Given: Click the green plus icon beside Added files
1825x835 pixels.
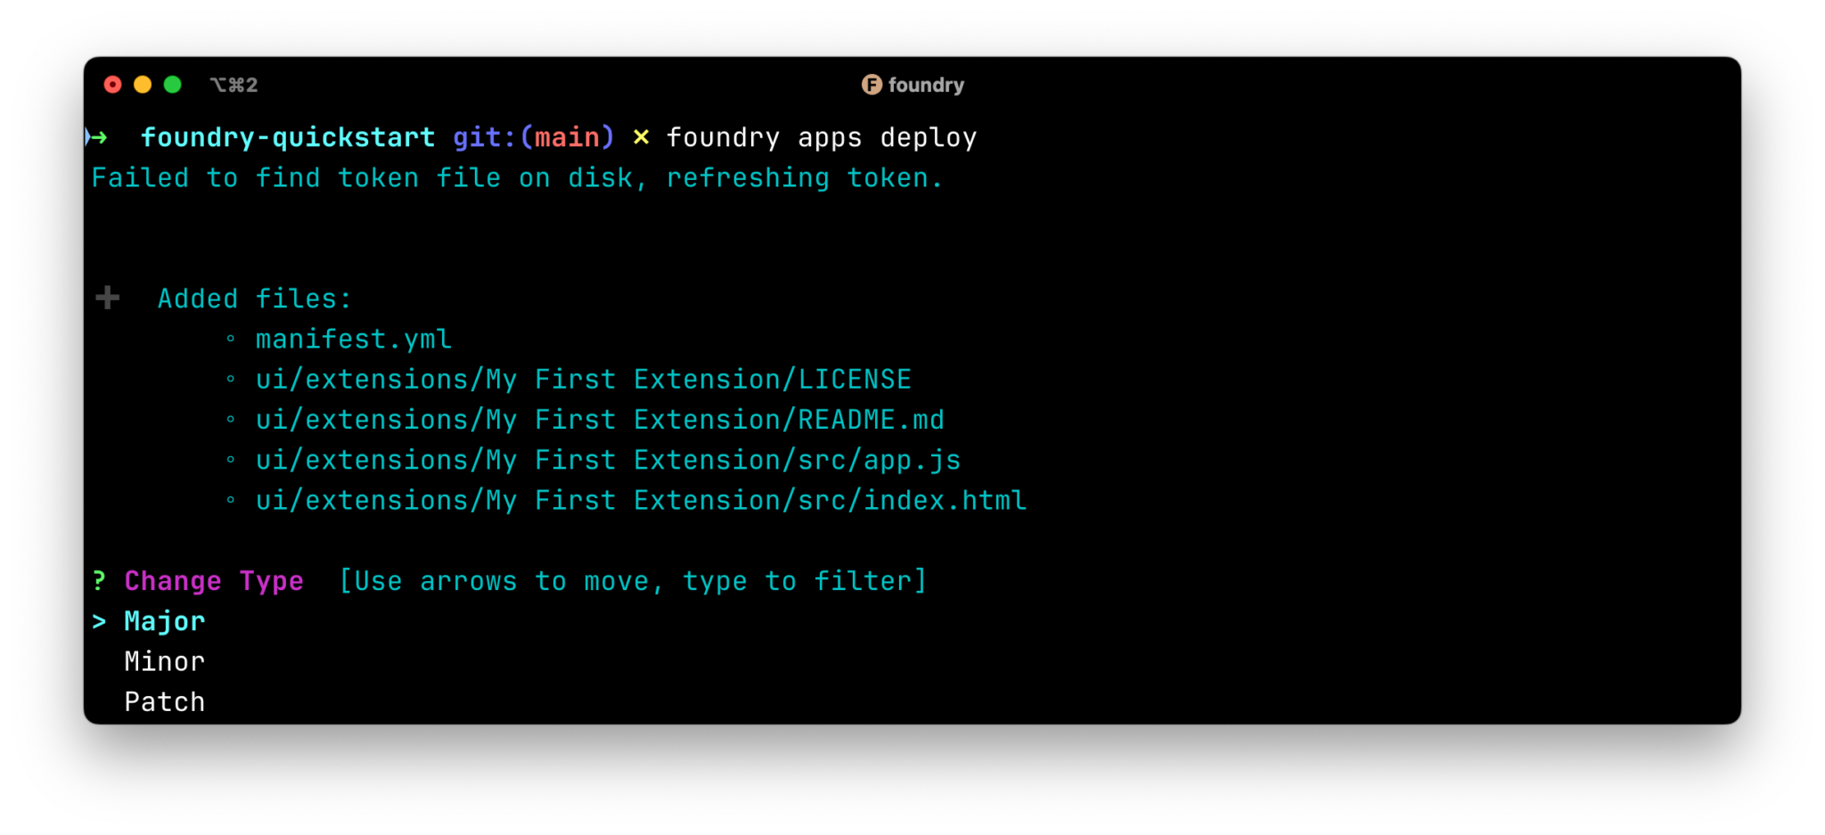Looking at the screenshot, I should point(106,298).
